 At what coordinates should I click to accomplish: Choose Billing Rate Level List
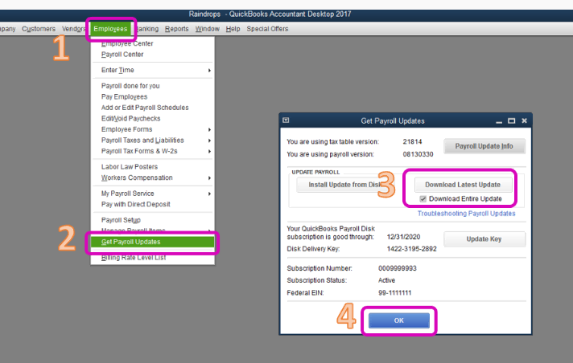click(152, 258)
